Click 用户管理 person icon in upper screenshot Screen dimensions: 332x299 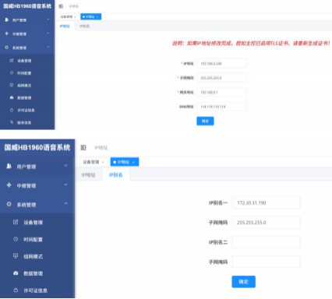7,19
